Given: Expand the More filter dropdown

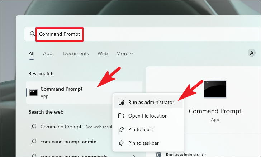Looking at the screenshot, I should pyautogui.click(x=125, y=54).
